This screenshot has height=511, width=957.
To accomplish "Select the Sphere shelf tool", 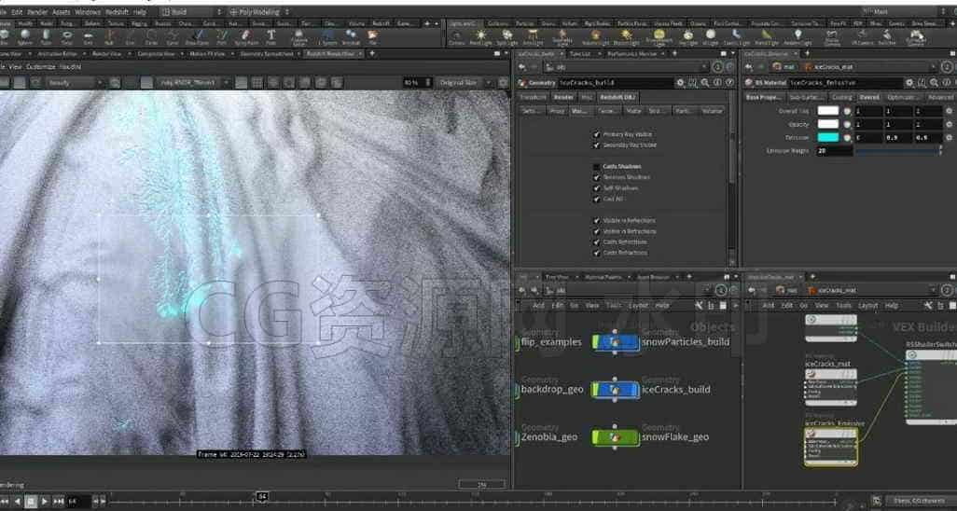I will [25, 36].
